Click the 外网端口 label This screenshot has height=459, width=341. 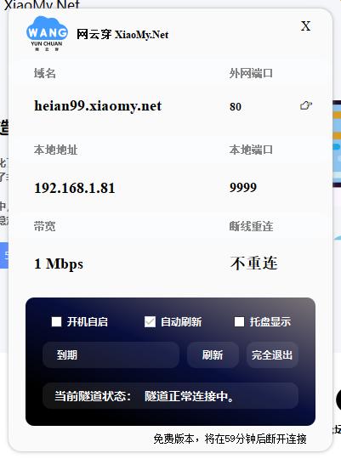click(251, 73)
